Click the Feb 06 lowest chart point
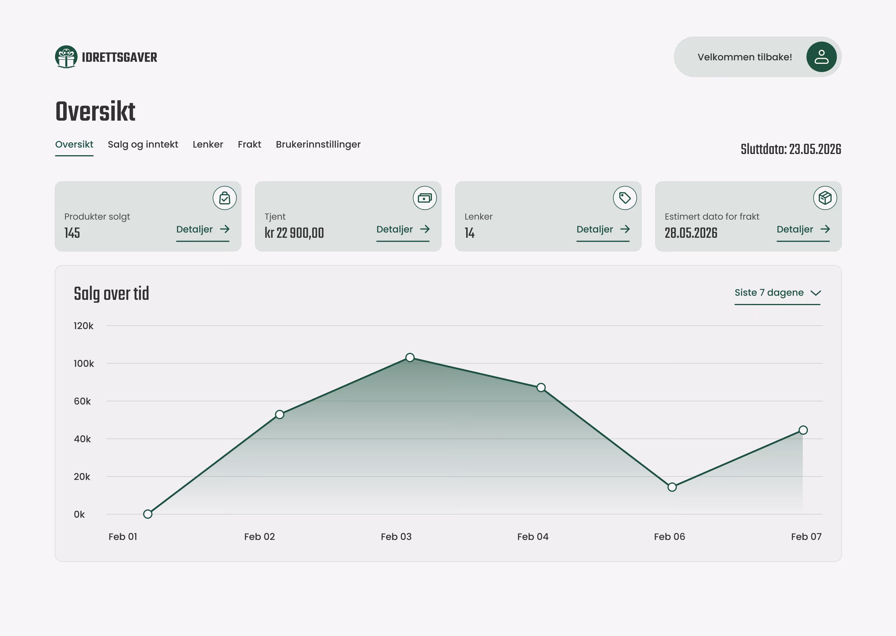Screen dimensions: 896x636 point(672,487)
